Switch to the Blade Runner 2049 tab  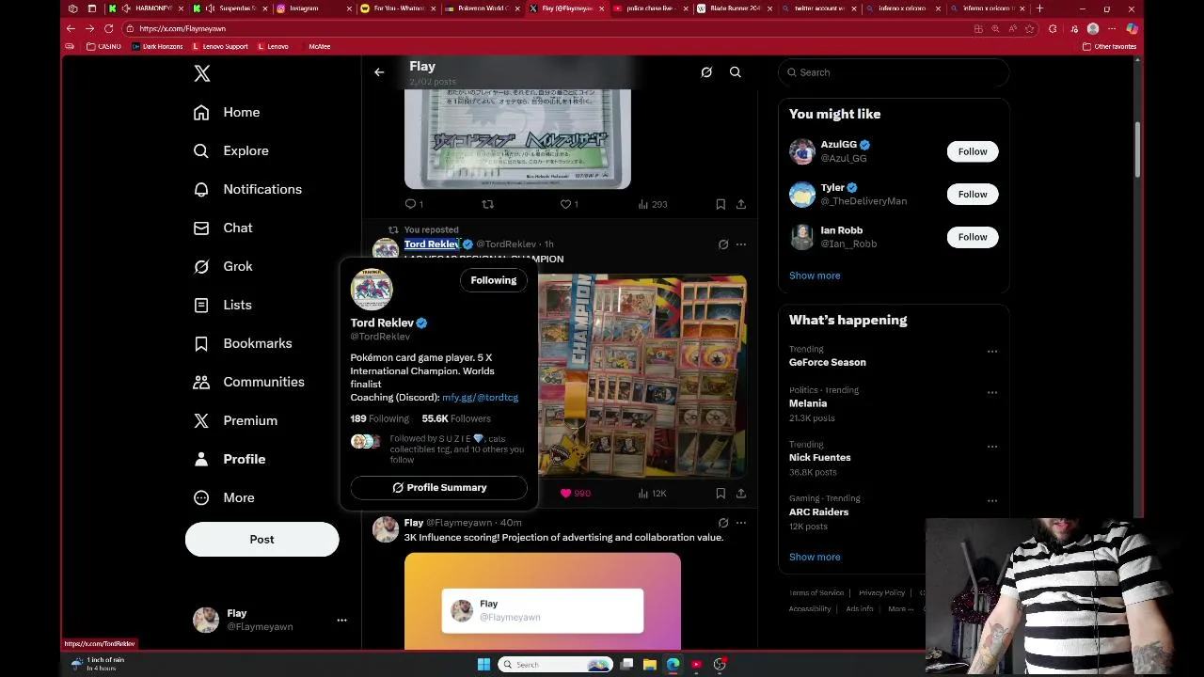coord(734,8)
